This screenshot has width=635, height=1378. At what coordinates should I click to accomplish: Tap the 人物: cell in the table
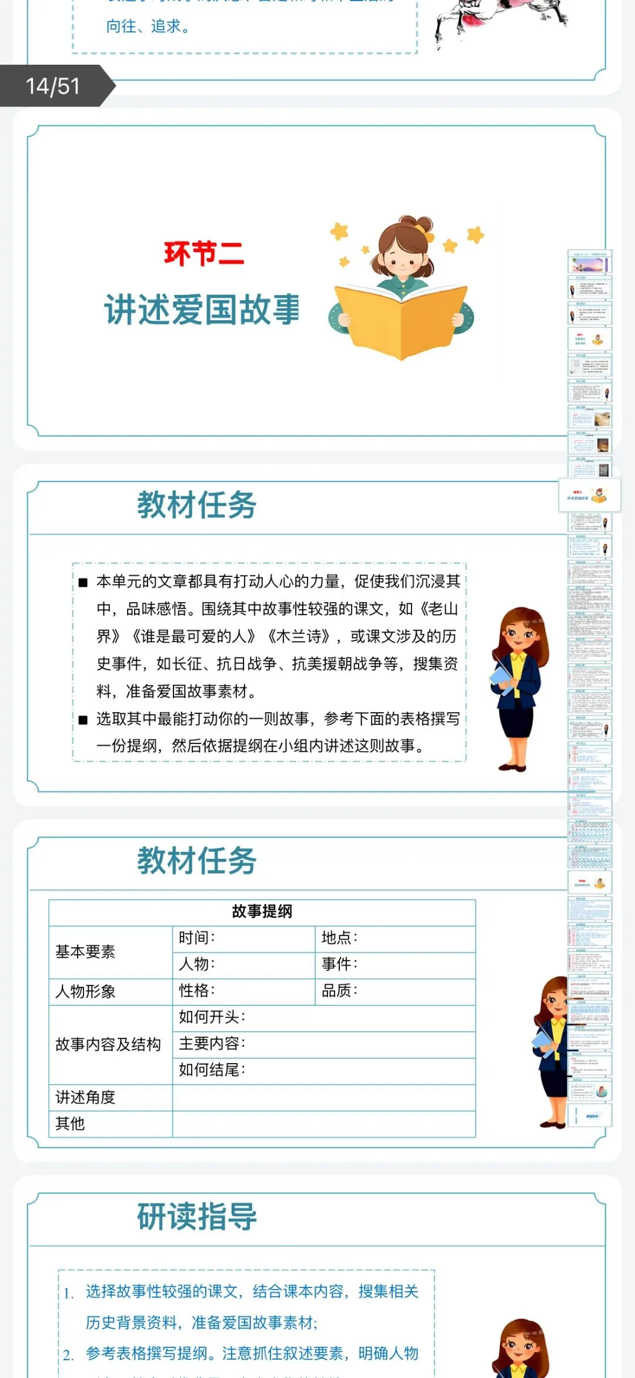pyautogui.click(x=244, y=965)
